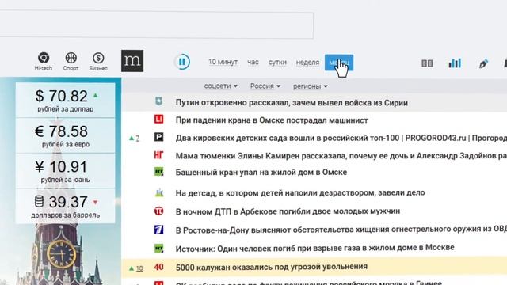Open the Бизнес category icon
This screenshot has width=507, height=285.
[x=98, y=61]
